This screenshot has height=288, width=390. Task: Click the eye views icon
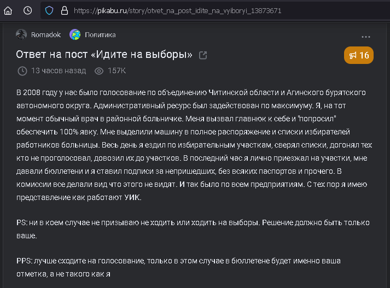click(x=99, y=71)
